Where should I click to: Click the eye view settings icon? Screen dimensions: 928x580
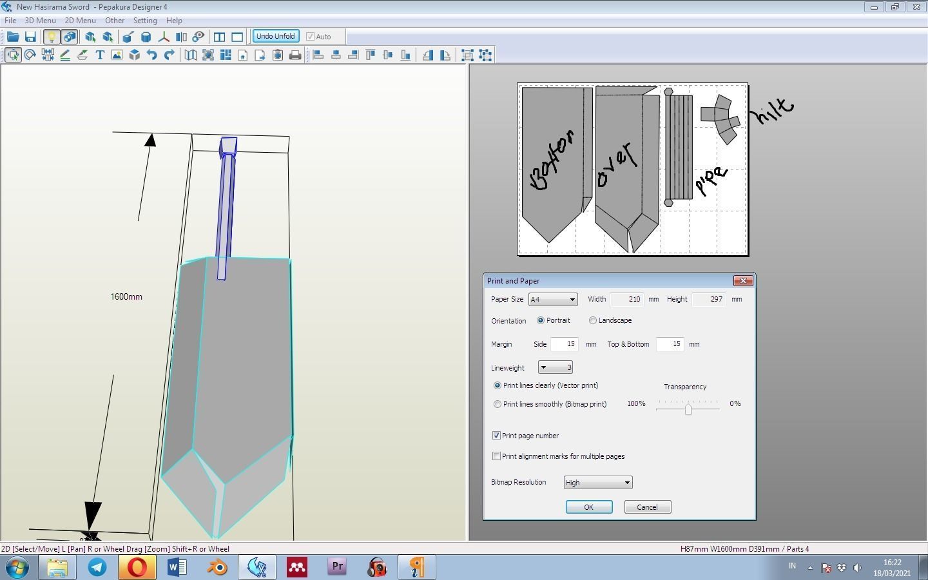pyautogui.click(x=198, y=37)
